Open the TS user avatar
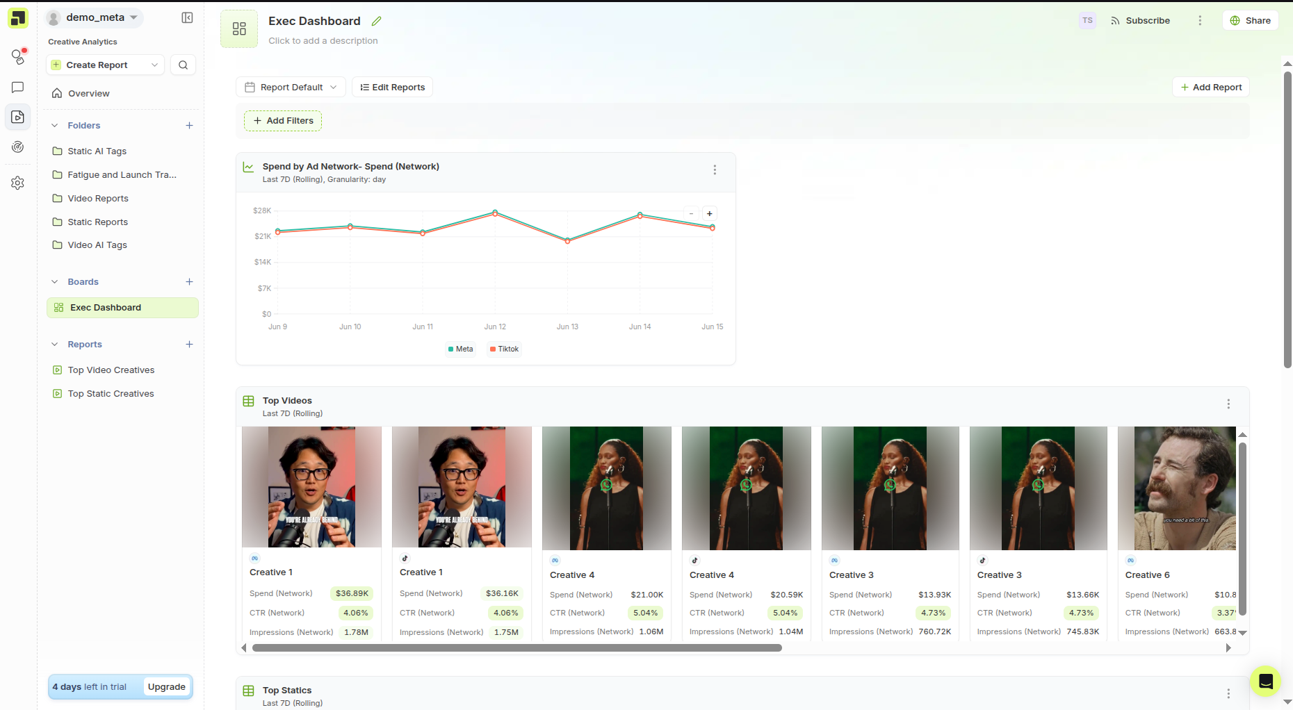The image size is (1293, 710). point(1087,20)
